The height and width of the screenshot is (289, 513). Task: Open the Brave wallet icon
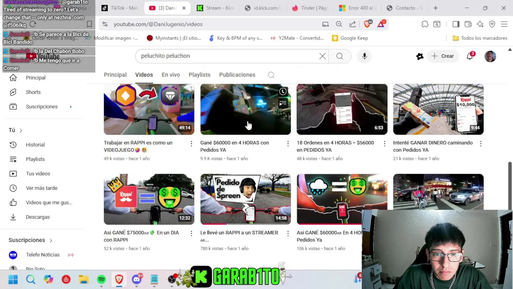pos(468,24)
